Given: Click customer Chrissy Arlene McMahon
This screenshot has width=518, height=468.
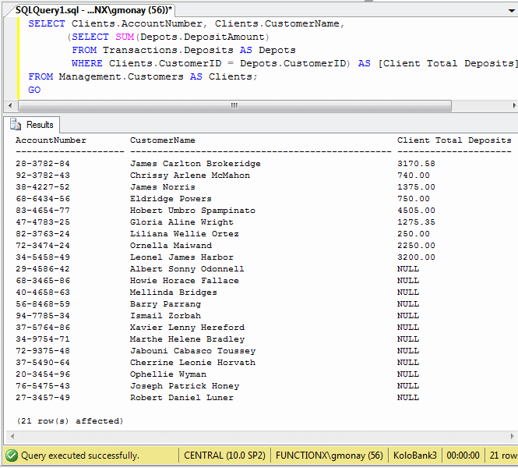Looking at the screenshot, I should pos(190,175).
